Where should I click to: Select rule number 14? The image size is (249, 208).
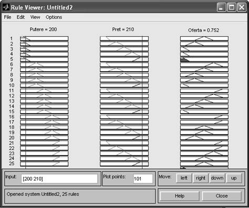tap(12, 106)
